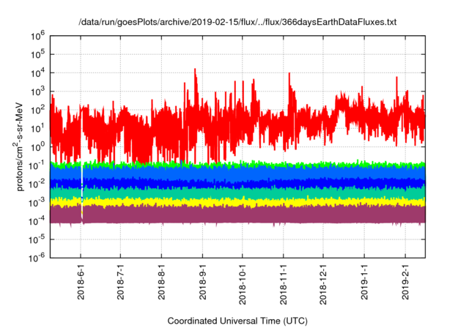469x328 pixels.
Task: Click the 10^6 y-axis tick label
Action: click(37, 36)
